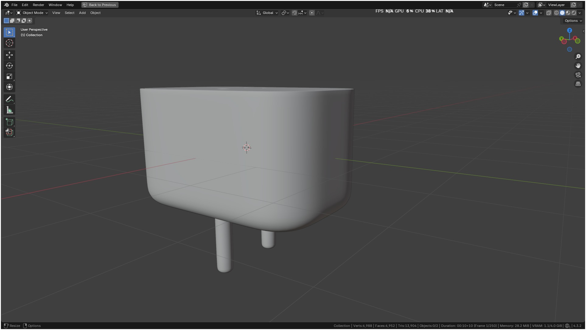The height and width of the screenshot is (330, 586).
Task: Select the Scale tool
Action: pyautogui.click(x=9, y=76)
